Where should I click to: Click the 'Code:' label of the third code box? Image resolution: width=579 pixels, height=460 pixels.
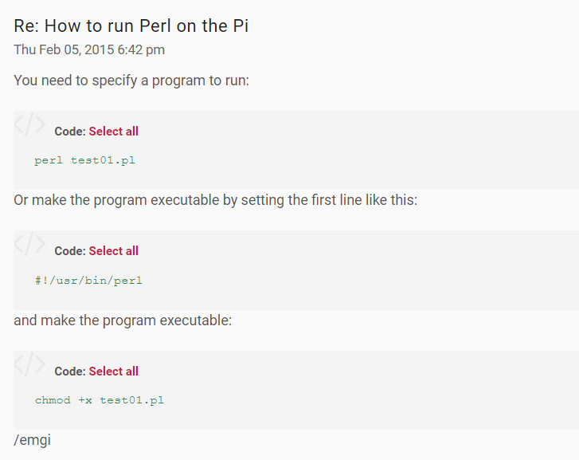coord(70,371)
